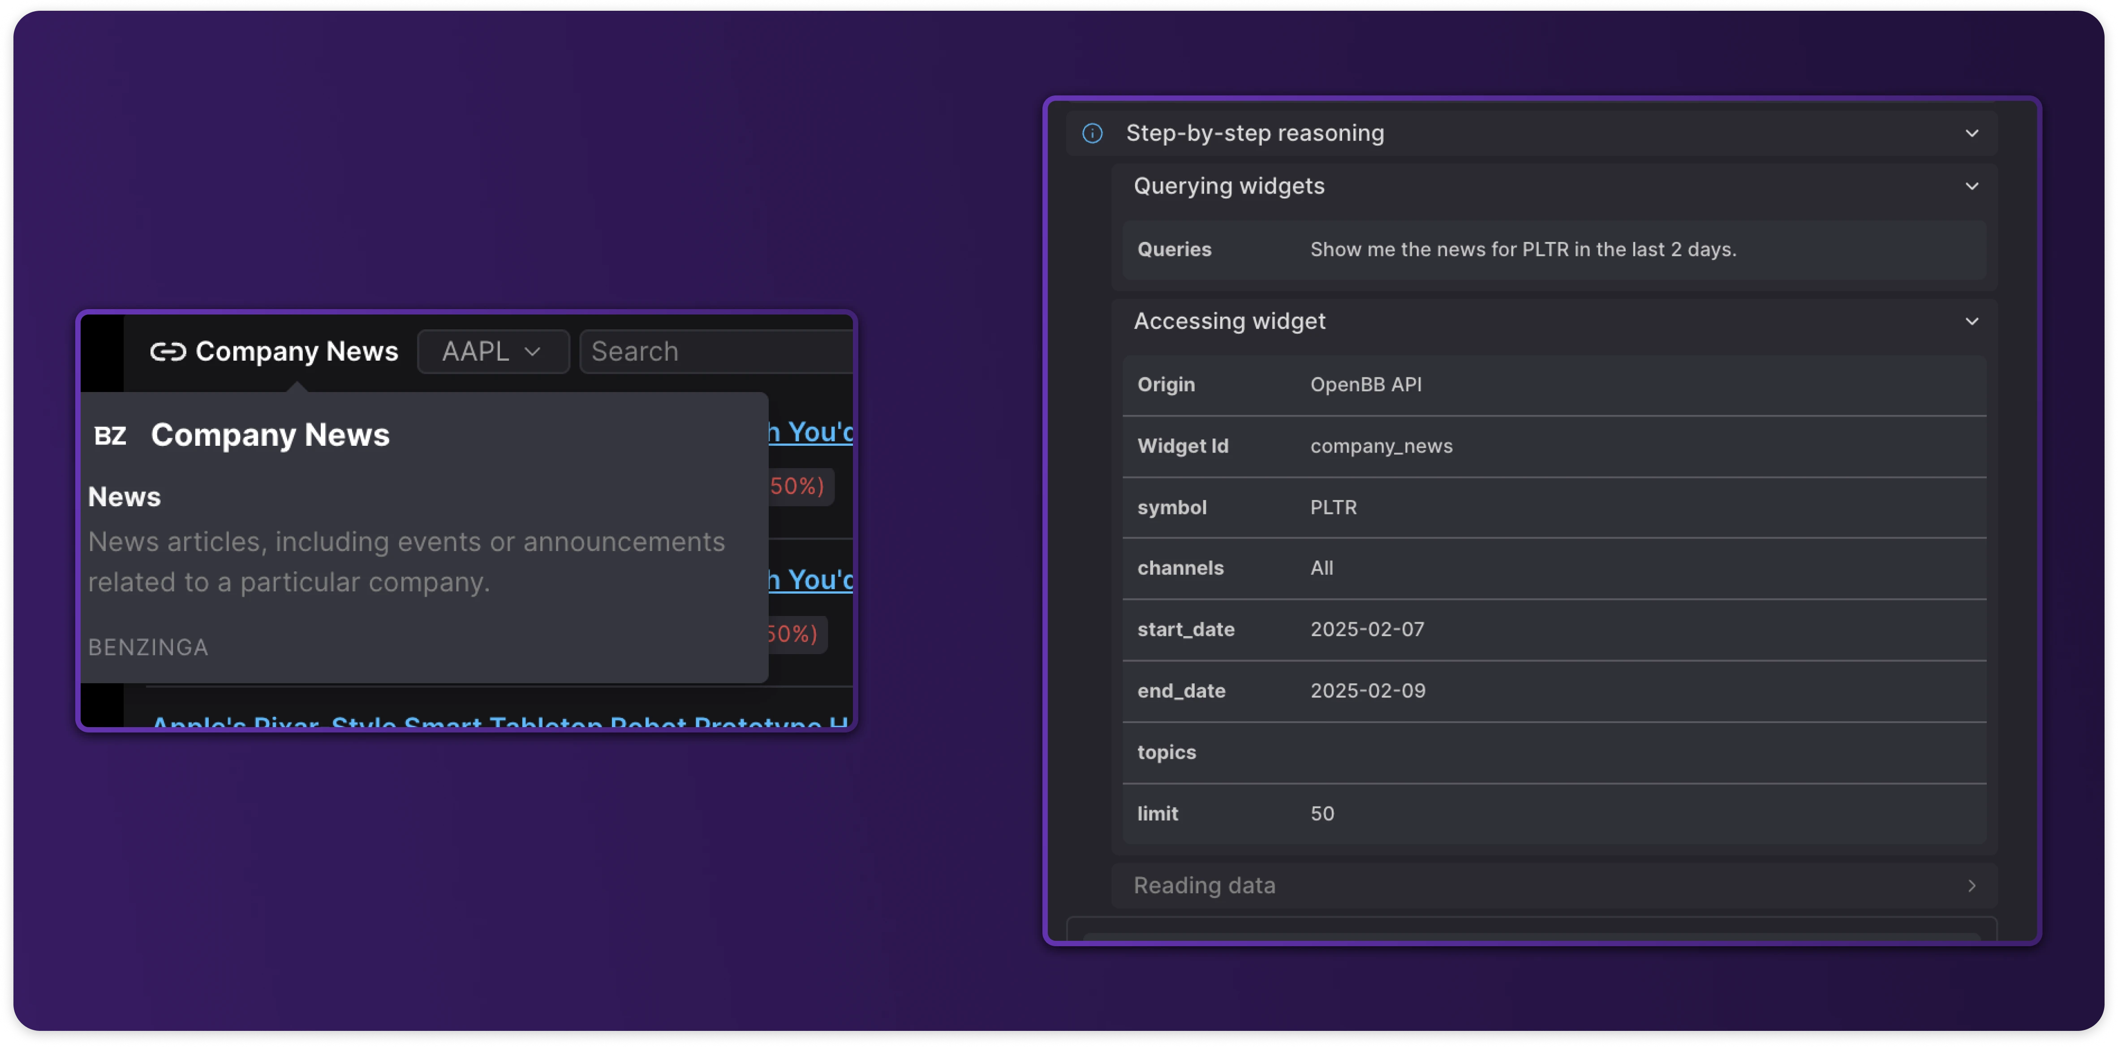Select the PLTR news query text

pyautogui.click(x=1523, y=250)
